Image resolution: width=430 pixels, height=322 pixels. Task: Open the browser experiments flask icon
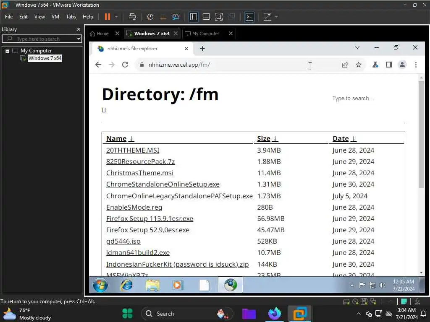click(x=375, y=65)
